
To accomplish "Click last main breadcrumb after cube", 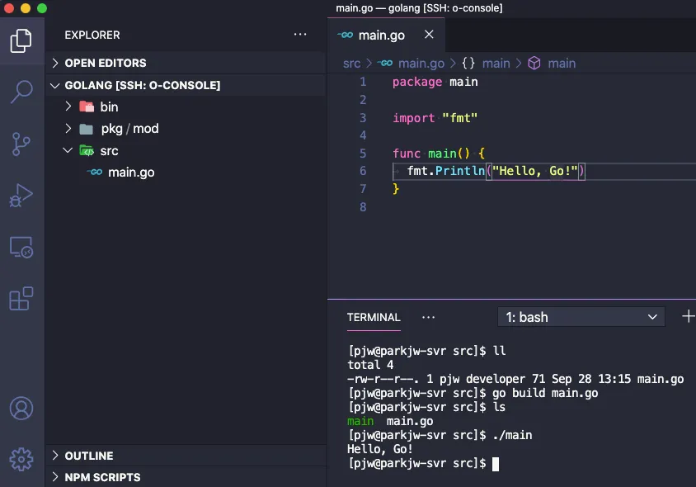I will point(562,63).
